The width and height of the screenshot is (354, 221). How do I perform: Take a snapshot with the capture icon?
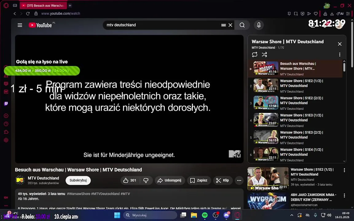296,14
